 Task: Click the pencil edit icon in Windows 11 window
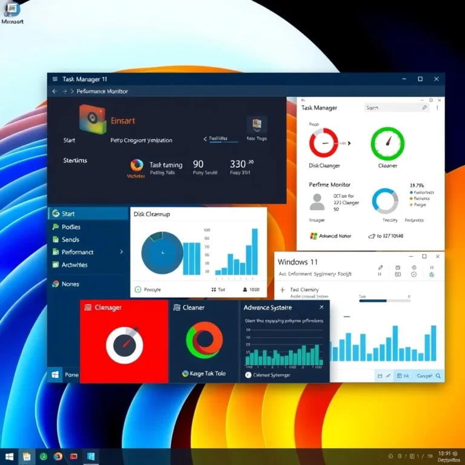[380, 267]
